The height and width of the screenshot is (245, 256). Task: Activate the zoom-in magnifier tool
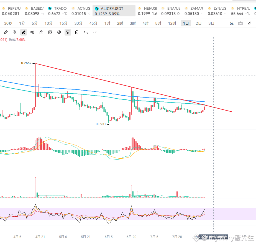tap(14, 32)
